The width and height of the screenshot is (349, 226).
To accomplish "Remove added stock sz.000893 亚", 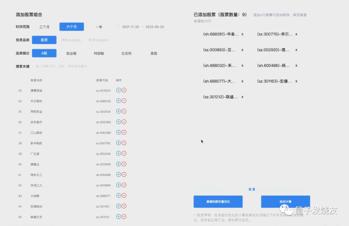I will [242, 50].
